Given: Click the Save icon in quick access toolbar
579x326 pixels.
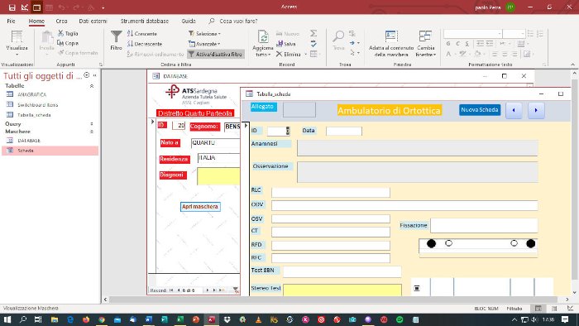Looking at the screenshot, I should (12, 7).
